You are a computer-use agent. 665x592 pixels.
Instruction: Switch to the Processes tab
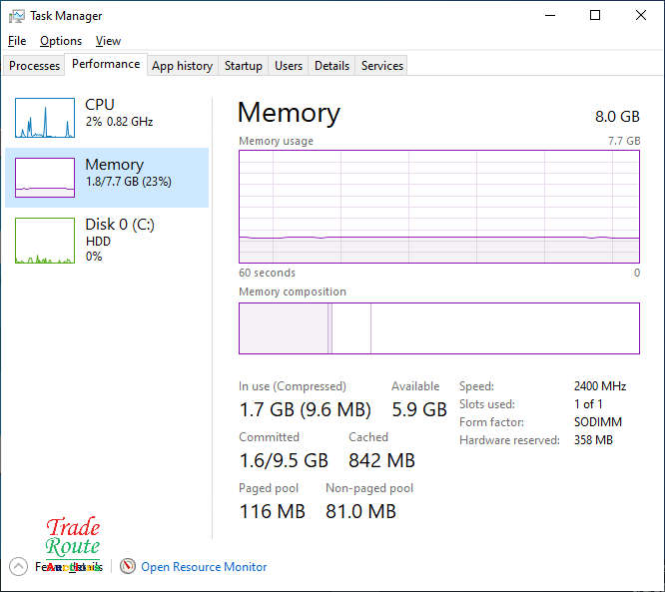35,66
